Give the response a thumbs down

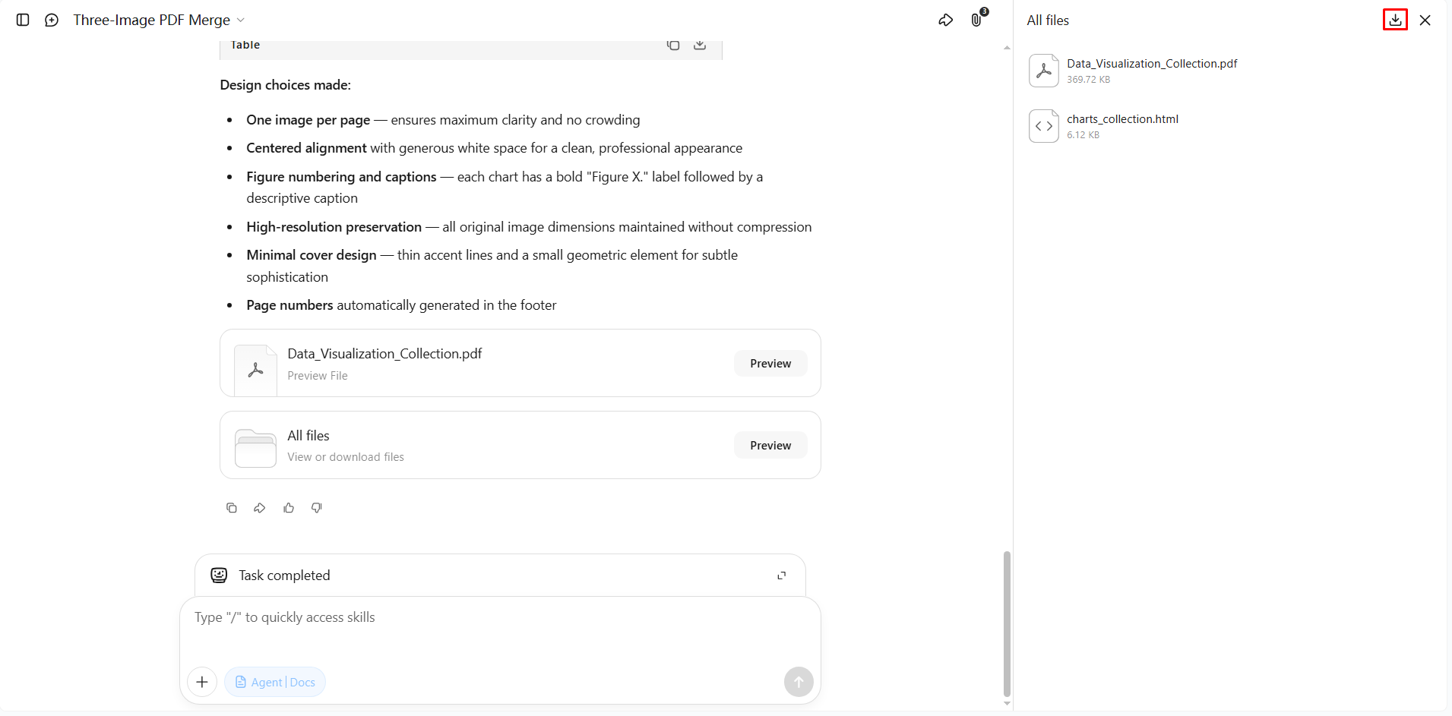(x=317, y=508)
